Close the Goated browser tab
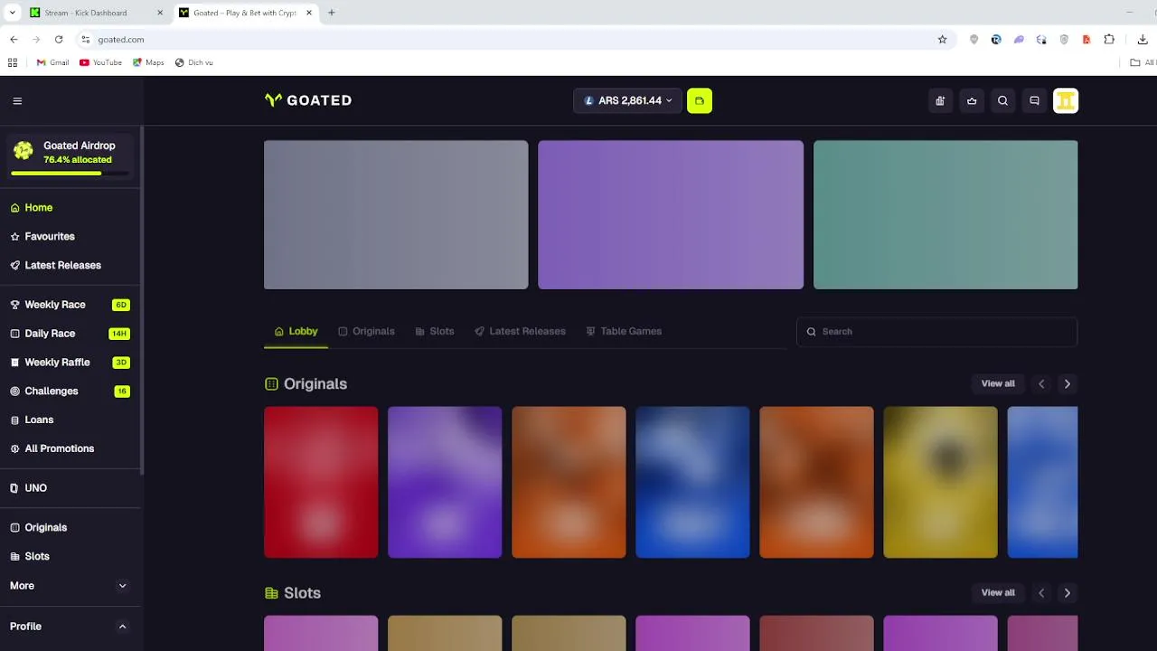 tap(309, 13)
